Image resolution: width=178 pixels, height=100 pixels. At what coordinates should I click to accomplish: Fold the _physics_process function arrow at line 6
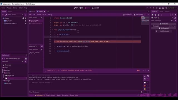[x=53, y=30]
